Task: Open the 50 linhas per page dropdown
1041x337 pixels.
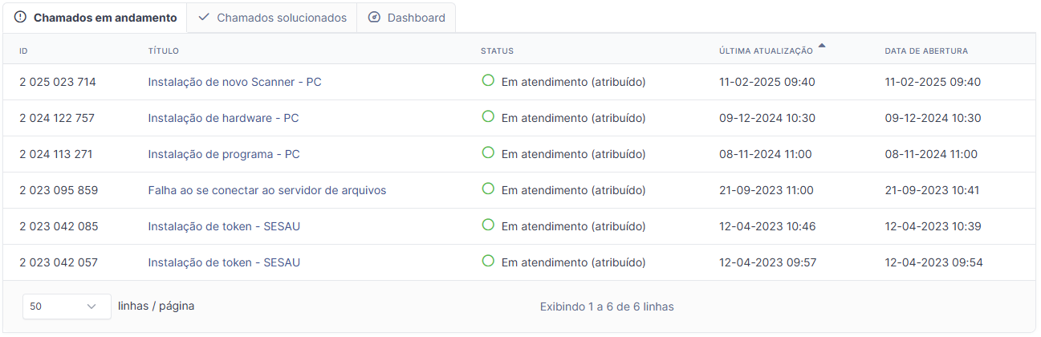Action: pos(67,306)
